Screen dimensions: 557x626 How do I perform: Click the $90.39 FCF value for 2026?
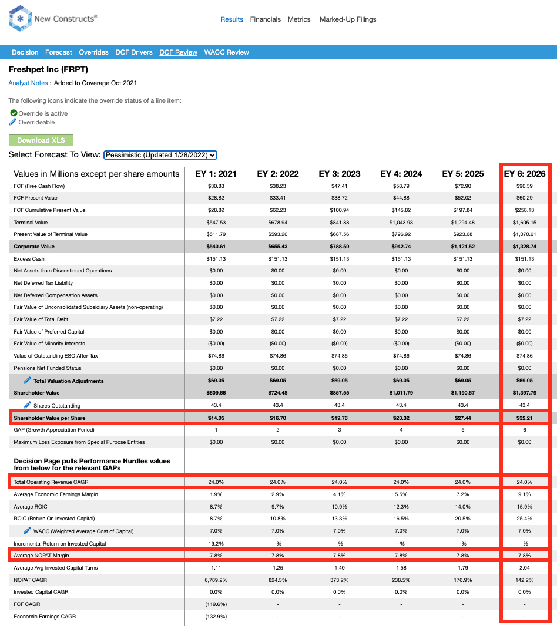click(x=525, y=186)
